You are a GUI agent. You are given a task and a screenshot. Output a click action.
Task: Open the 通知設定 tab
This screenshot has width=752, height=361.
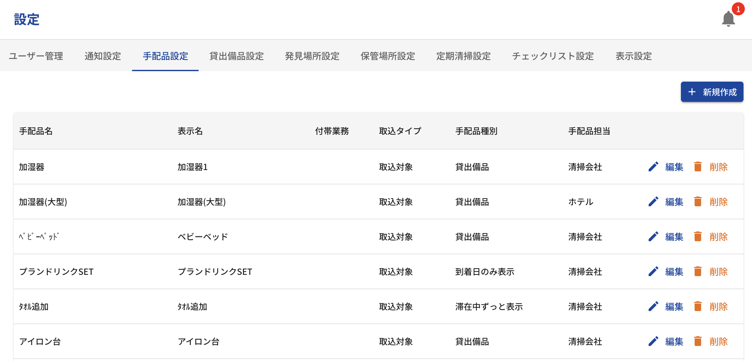[x=103, y=56]
